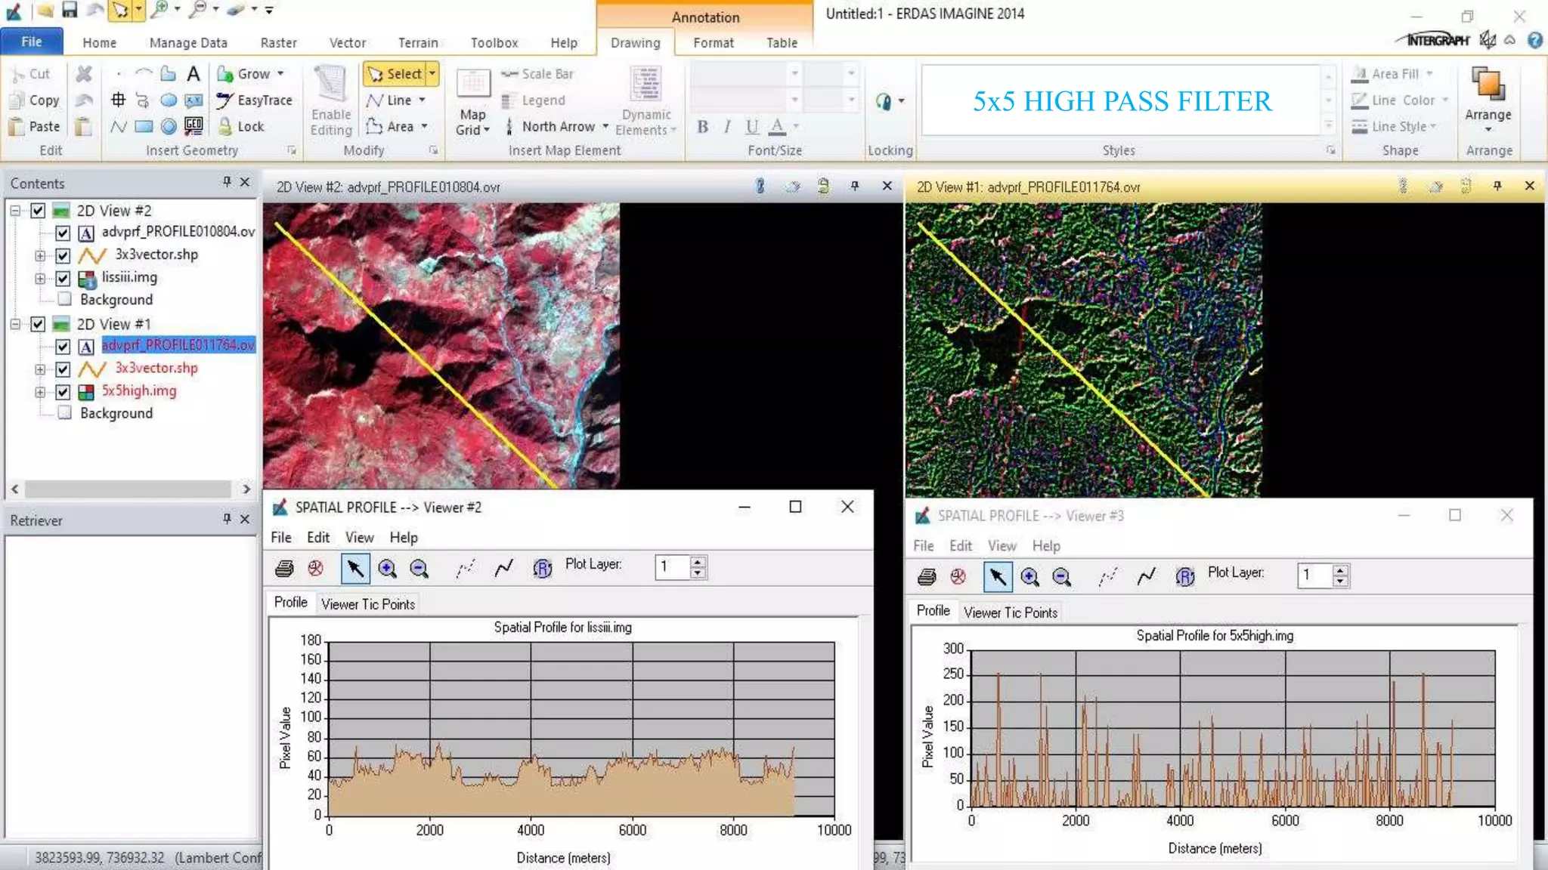Click the Paste button
This screenshot has height=870, width=1548.
(34, 126)
